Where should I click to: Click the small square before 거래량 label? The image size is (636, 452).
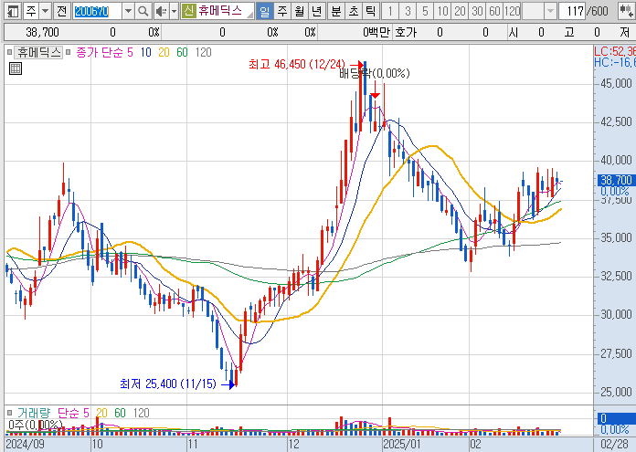[9, 413]
